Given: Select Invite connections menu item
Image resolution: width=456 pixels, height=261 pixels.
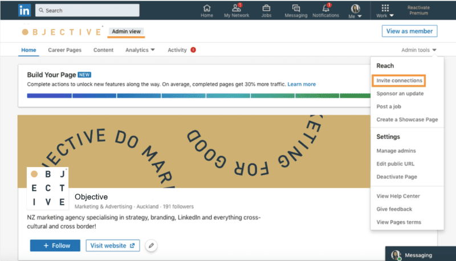Looking at the screenshot, I should (399, 80).
